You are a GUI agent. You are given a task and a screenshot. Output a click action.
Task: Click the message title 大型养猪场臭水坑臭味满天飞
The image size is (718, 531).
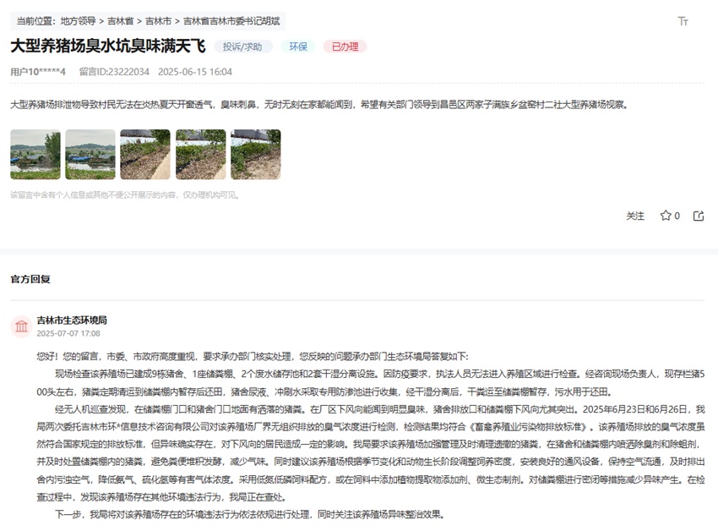[x=110, y=47]
